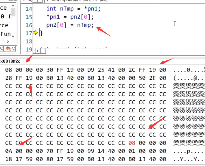Click byte 14 in the memory window
The image size is (205, 166).
click(101, 151)
